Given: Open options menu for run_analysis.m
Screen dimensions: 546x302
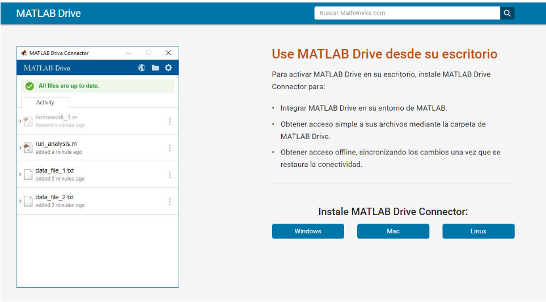Looking at the screenshot, I should click(x=170, y=148).
